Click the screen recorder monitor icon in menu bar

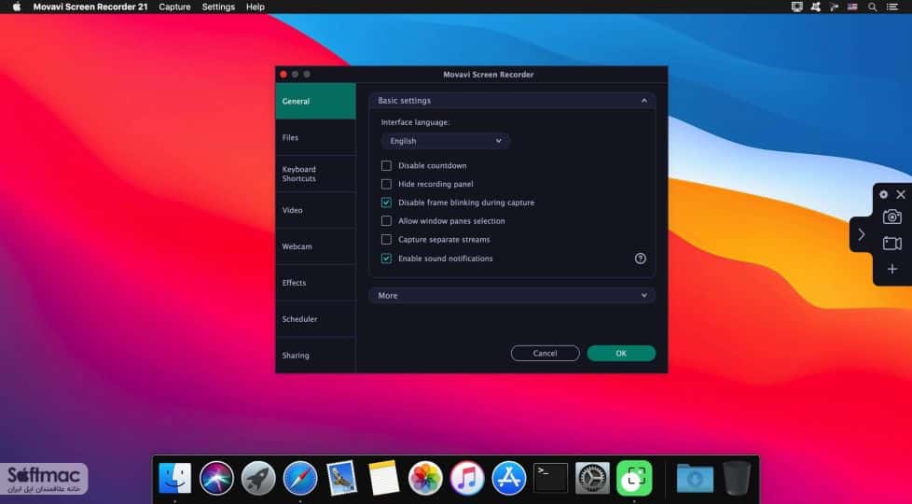(x=797, y=7)
